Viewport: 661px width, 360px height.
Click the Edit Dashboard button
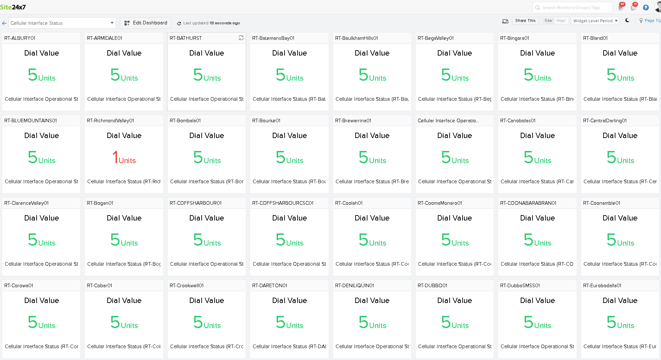146,23
